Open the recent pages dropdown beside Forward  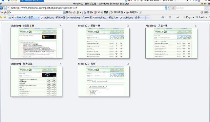coord(9,8)
